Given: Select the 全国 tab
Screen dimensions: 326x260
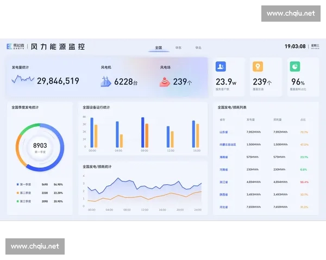Looking at the screenshot, I should [159, 48].
